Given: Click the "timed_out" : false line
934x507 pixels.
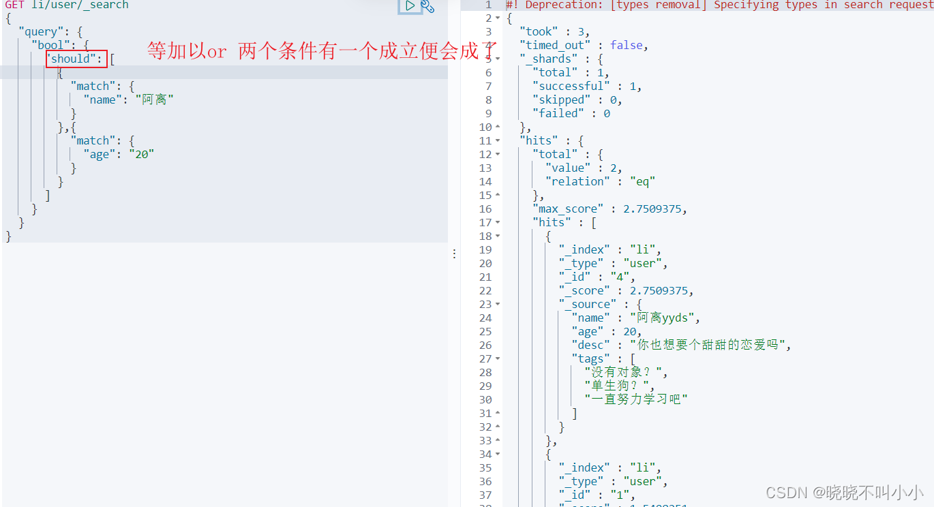Looking at the screenshot, I should pyautogui.click(x=584, y=45).
